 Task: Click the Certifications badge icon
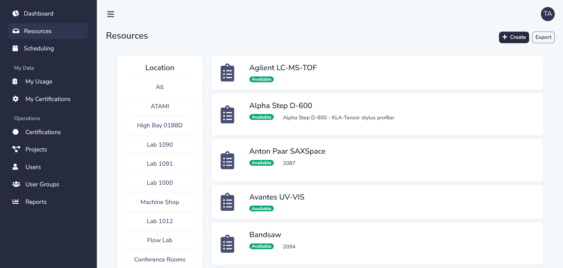[x=16, y=132]
